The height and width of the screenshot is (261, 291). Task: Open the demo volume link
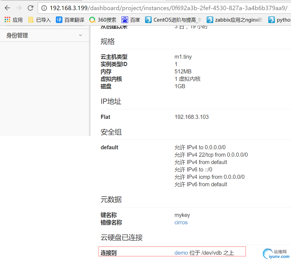(x=181, y=253)
